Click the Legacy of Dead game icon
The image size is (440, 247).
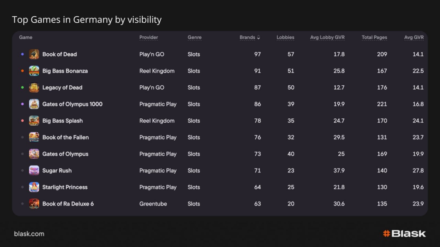click(34, 87)
